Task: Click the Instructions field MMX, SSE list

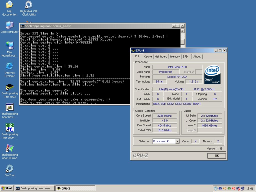Action: coord(187,104)
